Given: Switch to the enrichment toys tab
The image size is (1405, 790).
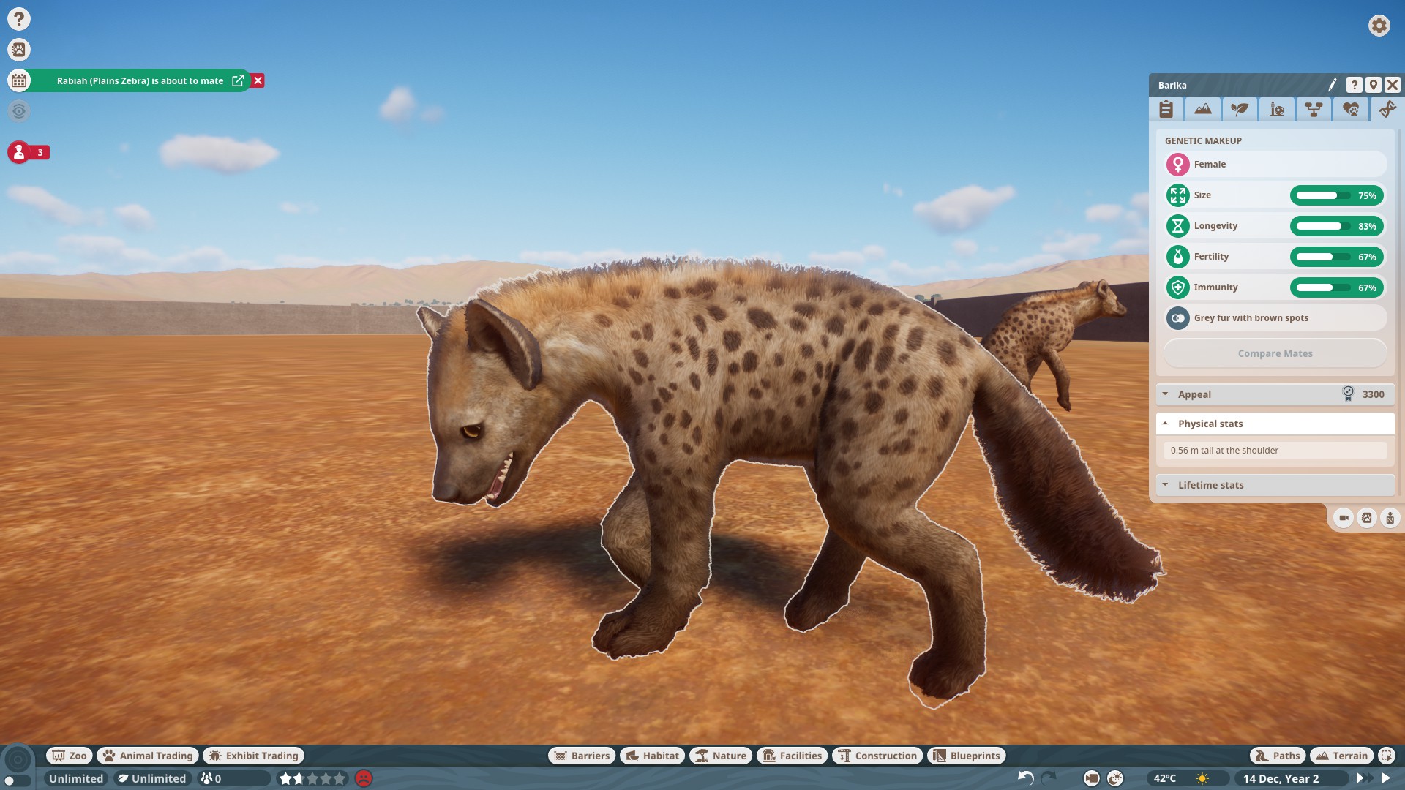Looking at the screenshot, I should click(1277, 109).
